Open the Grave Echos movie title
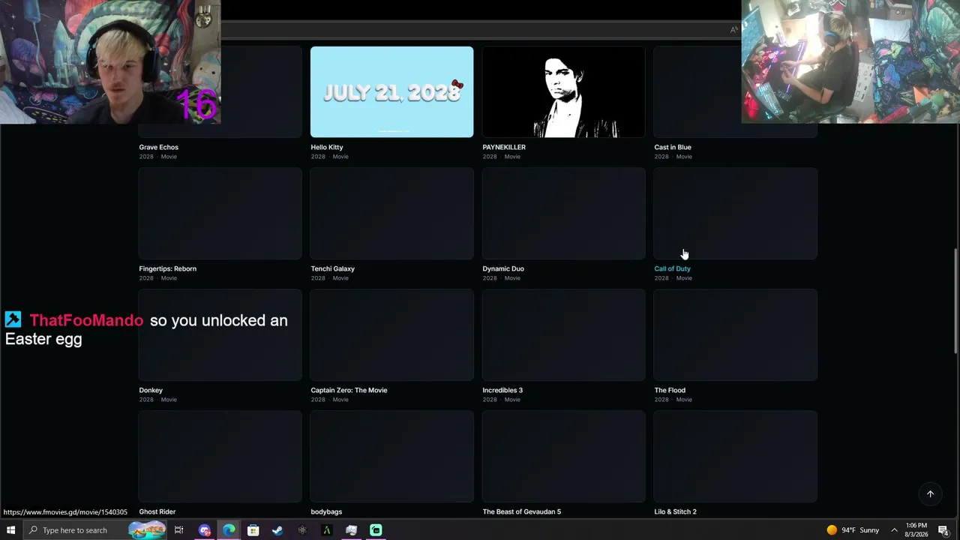Image resolution: width=960 pixels, height=540 pixels. [158, 147]
